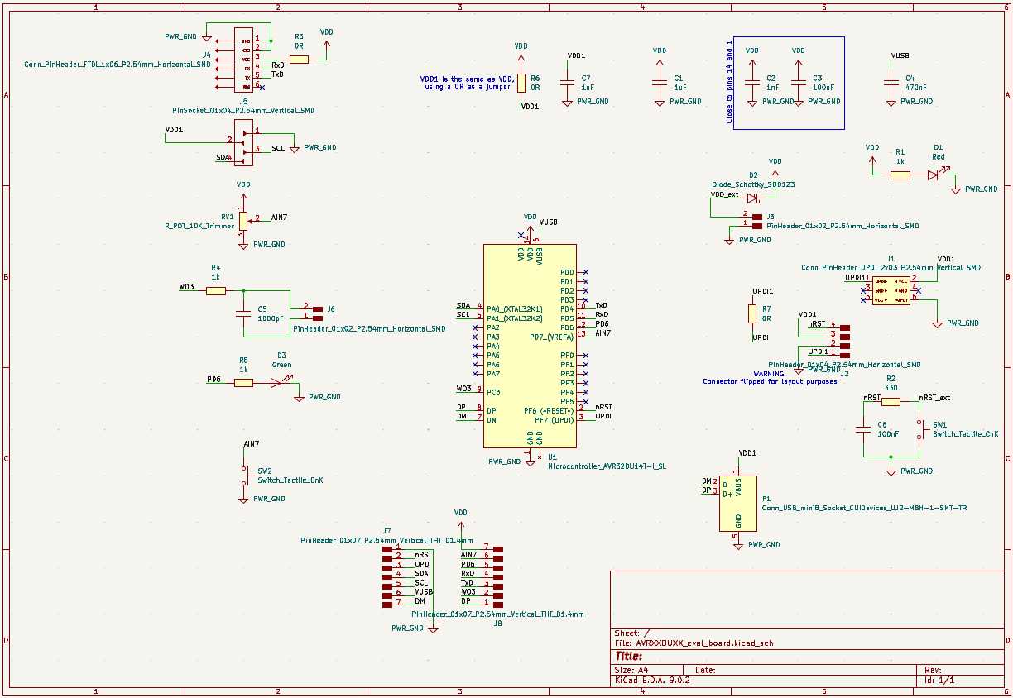Click the C5 1000pF capacitor symbol

click(243, 313)
